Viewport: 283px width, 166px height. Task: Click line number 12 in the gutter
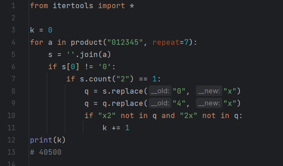coord(11,140)
